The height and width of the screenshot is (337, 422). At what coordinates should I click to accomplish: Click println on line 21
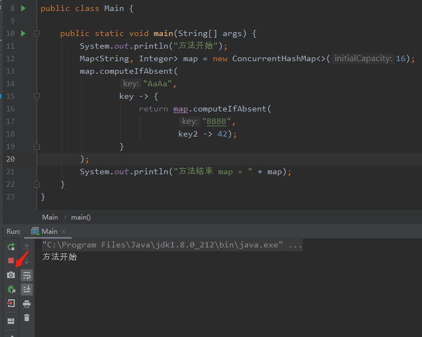tap(151, 172)
